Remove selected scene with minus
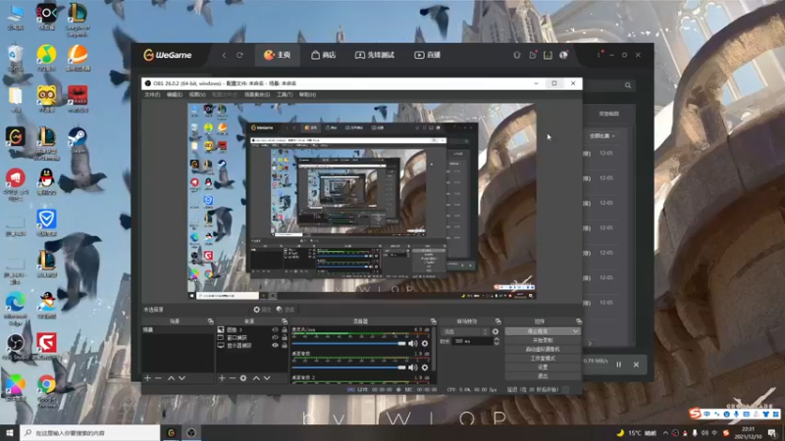Screen dimensions: 785x441 point(158,378)
